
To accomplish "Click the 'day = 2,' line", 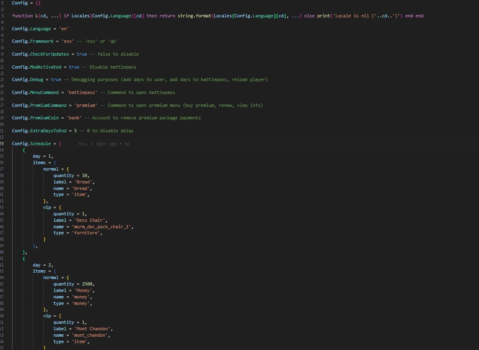I will [43, 265].
